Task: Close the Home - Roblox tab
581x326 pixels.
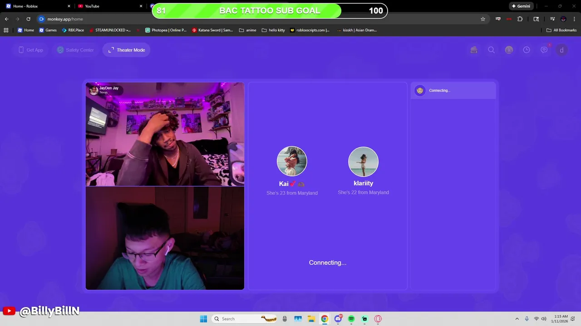Action: (69, 6)
